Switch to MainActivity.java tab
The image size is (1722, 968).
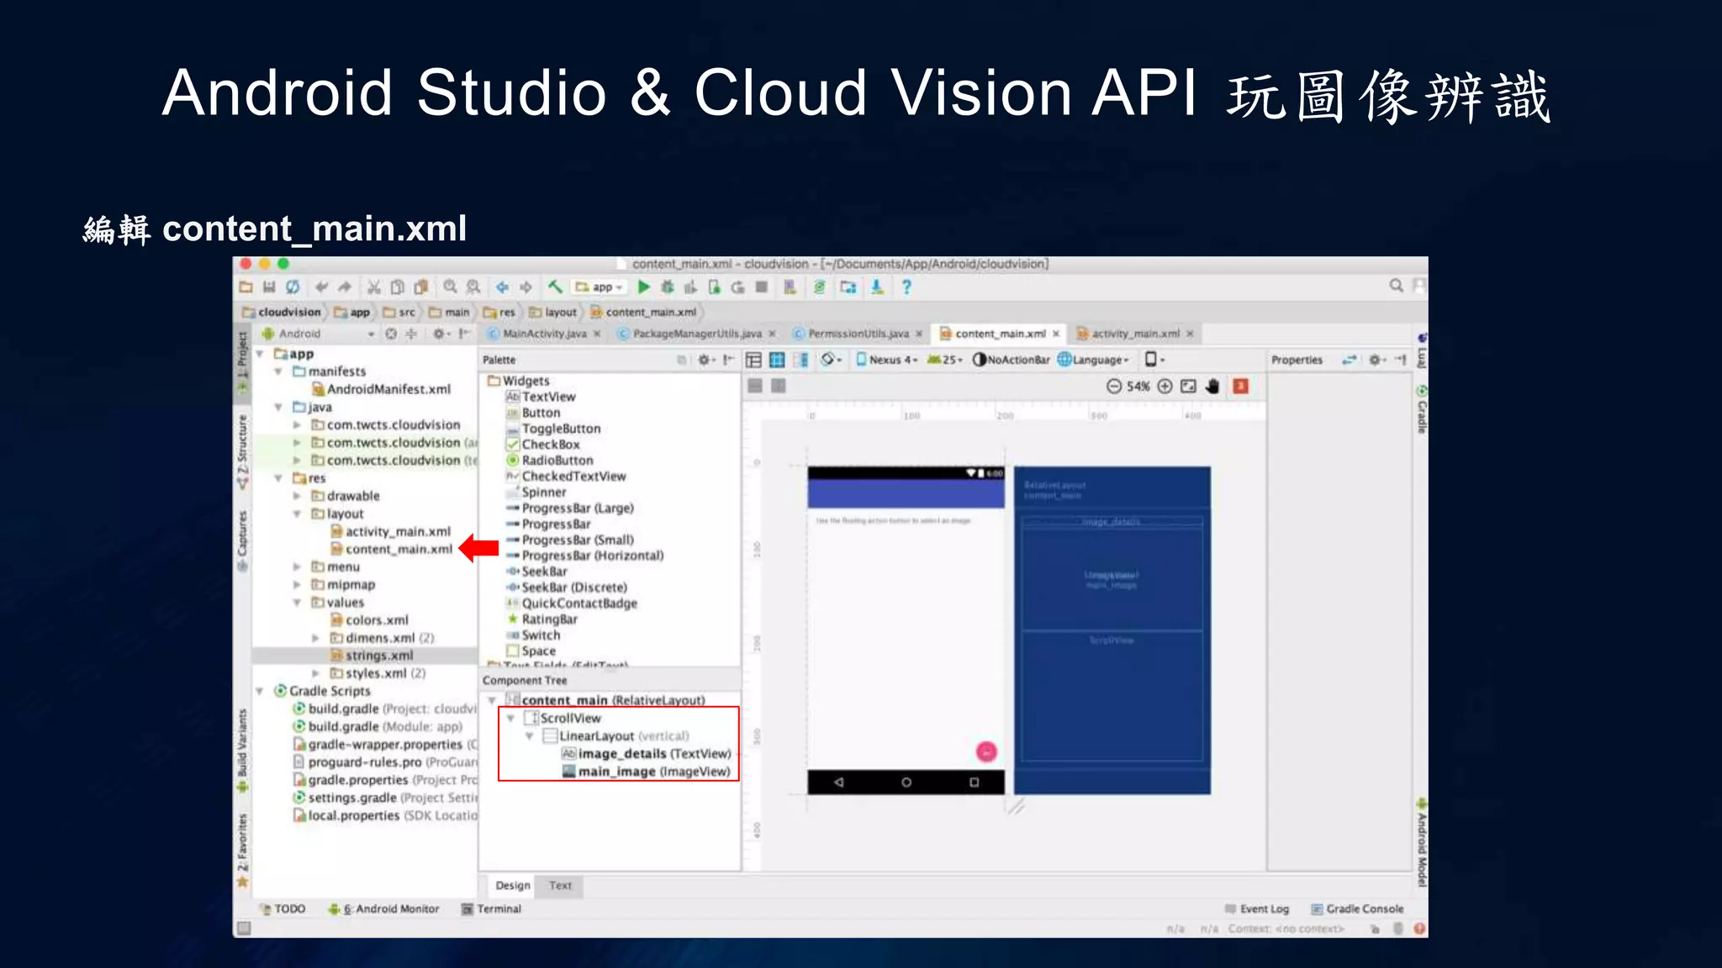pyautogui.click(x=544, y=334)
